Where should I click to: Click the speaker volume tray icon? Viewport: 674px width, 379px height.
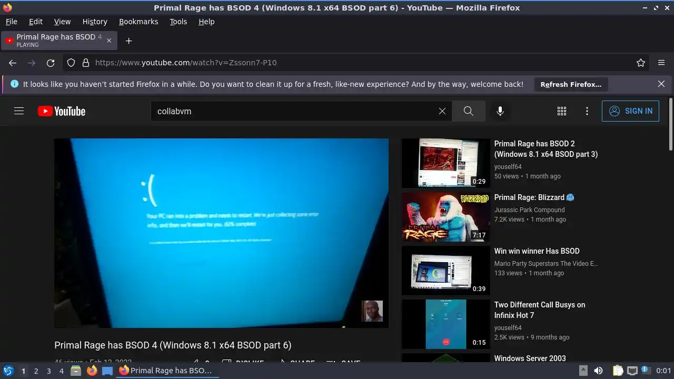(x=598, y=371)
